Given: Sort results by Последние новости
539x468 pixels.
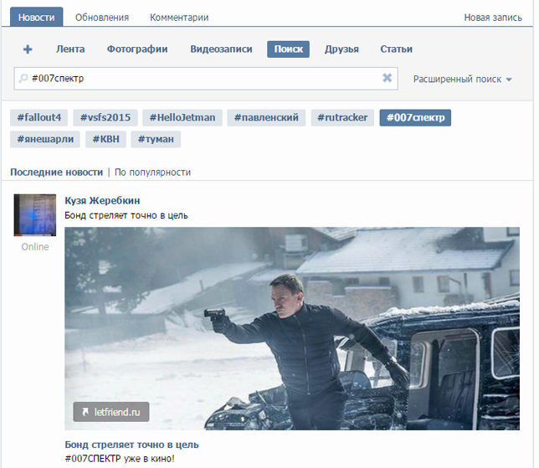Looking at the screenshot, I should [x=56, y=172].
